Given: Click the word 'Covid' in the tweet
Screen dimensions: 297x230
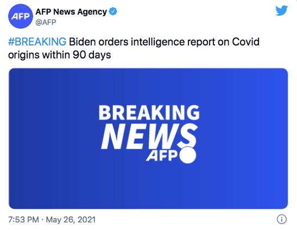Looking at the screenshot, I should click(x=245, y=42).
